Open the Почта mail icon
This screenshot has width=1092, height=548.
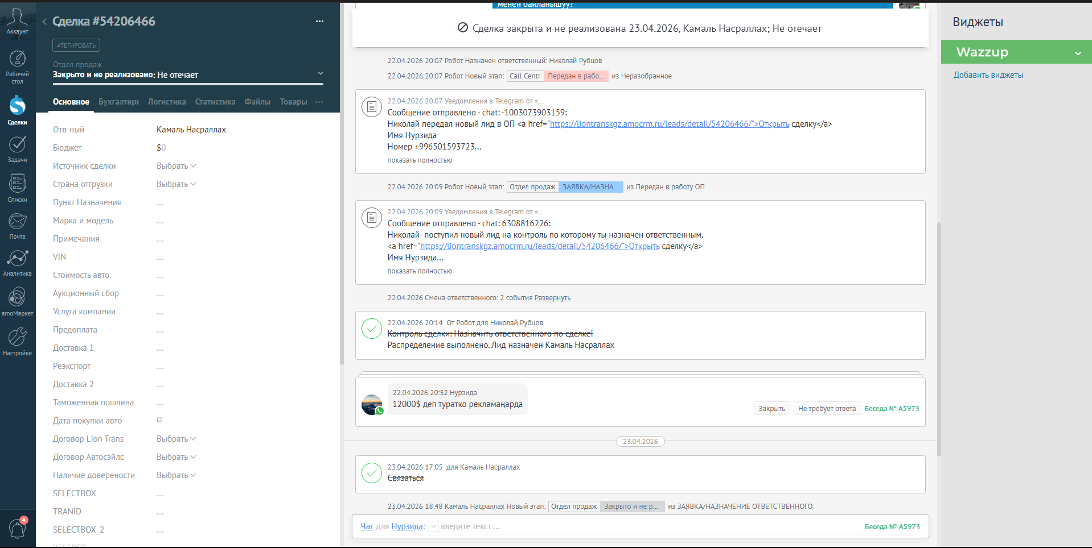pyautogui.click(x=17, y=226)
